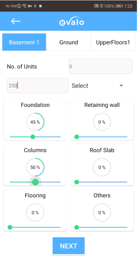Tap the battery icon in status bar
The image size is (138, 260).
pos(119,6)
